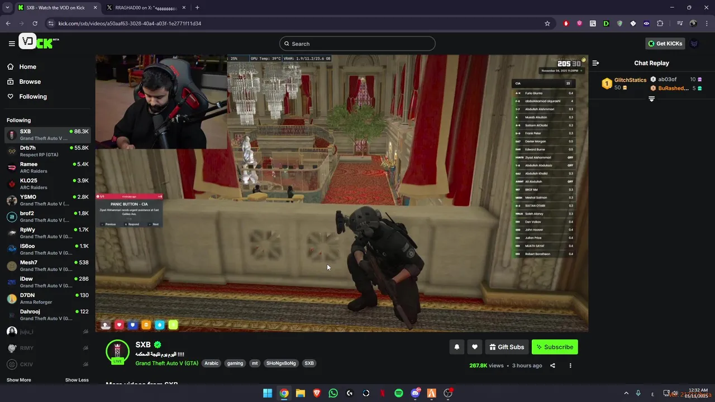Open SXB channel name link

[143, 344]
